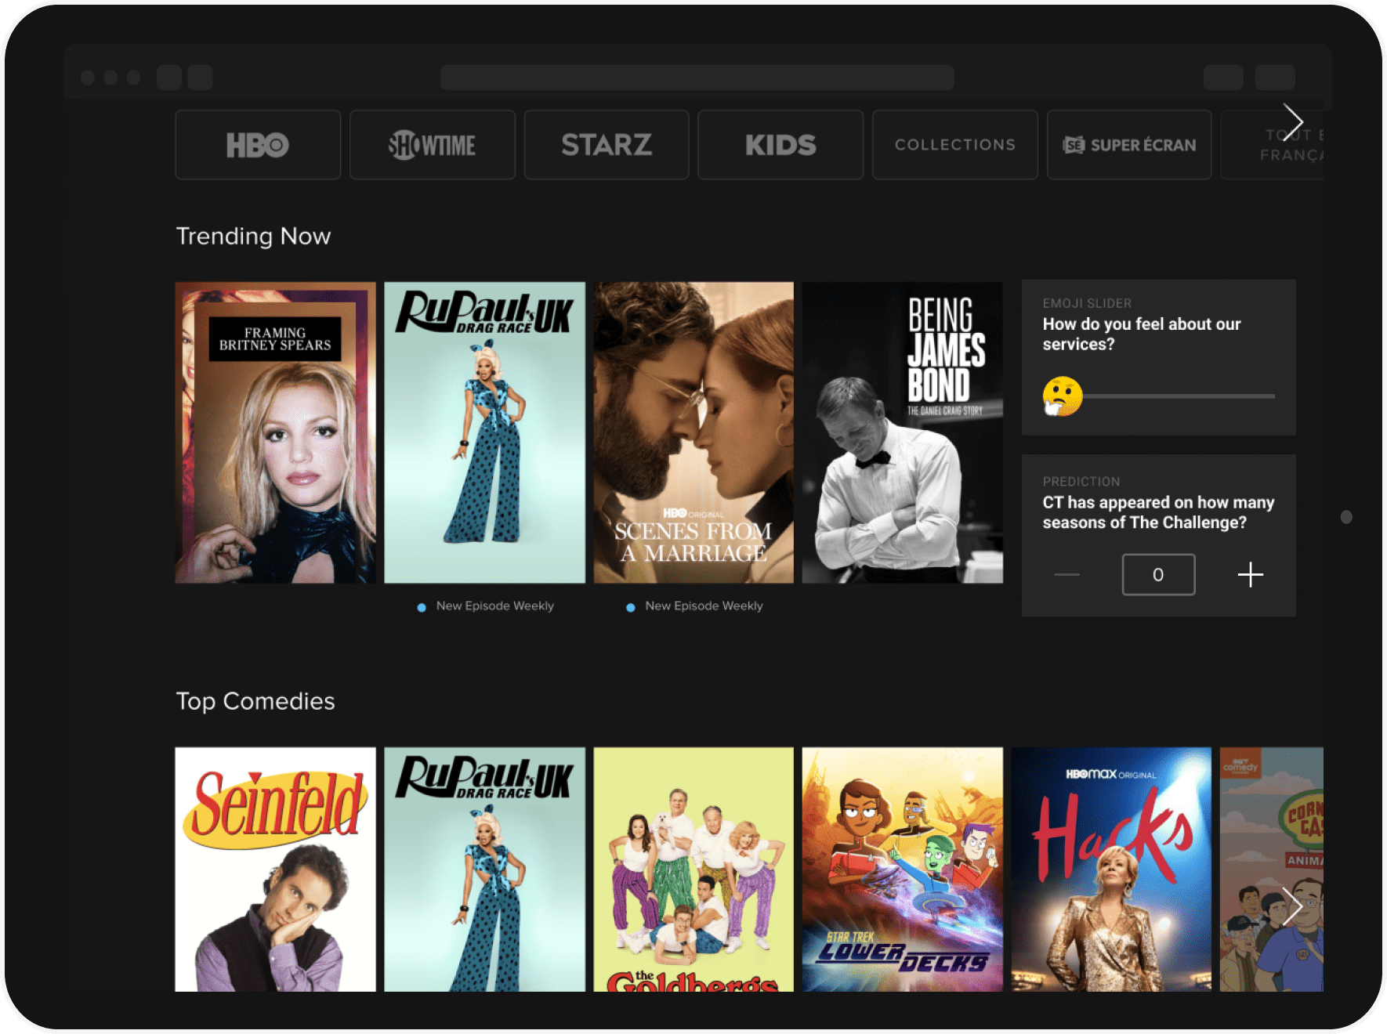Click the thinking emoji slider handle
The height and width of the screenshot is (1034, 1387).
pos(1063,396)
